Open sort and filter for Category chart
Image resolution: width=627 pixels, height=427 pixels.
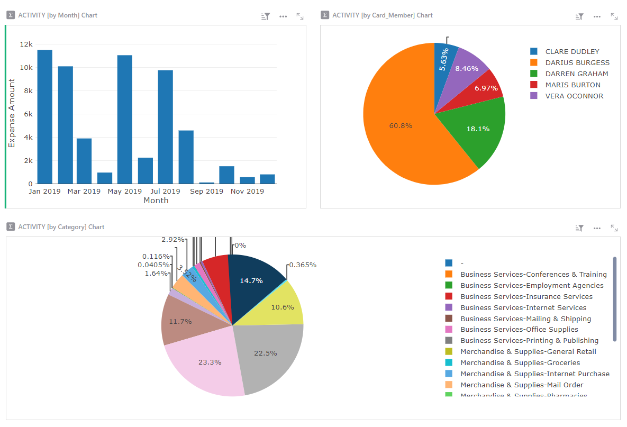[x=580, y=228]
